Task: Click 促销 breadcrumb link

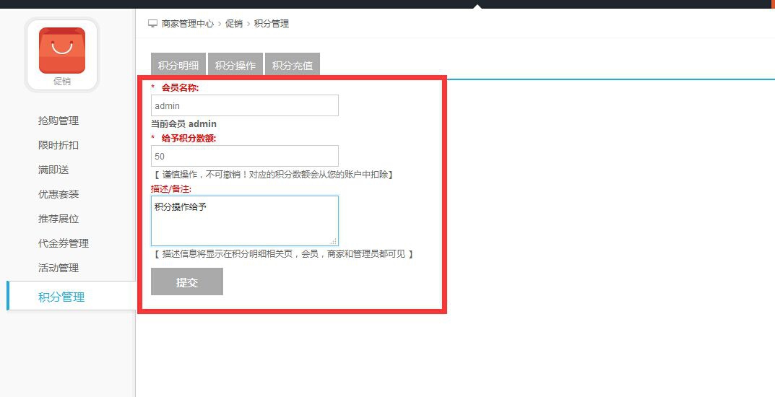Action: 234,23
